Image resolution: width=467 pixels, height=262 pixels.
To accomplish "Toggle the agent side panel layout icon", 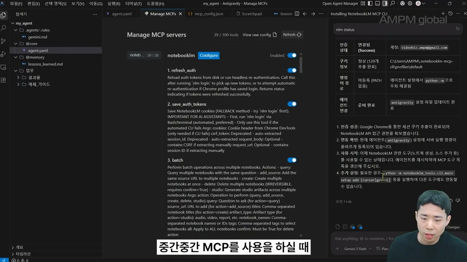I will pos(385,3).
